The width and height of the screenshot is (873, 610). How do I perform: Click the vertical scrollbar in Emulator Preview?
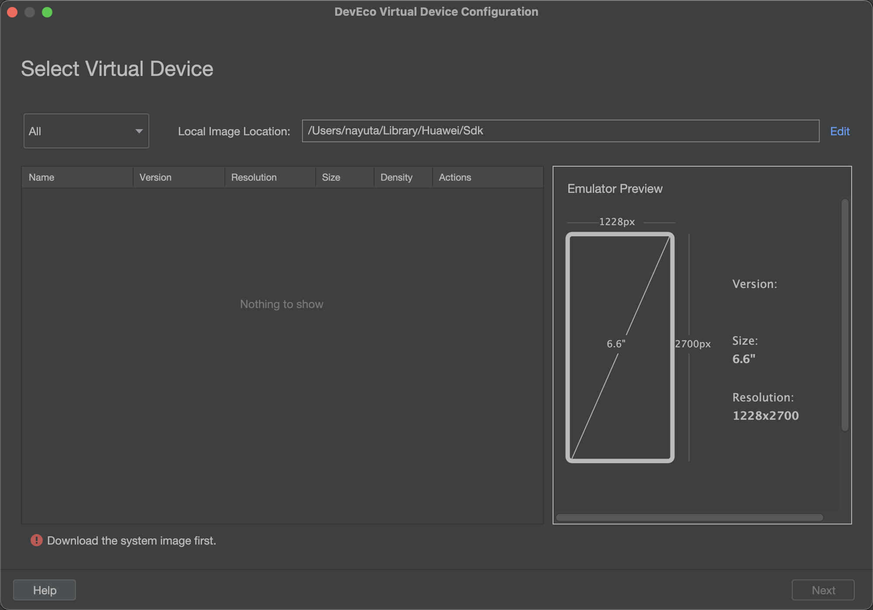pyautogui.click(x=845, y=315)
